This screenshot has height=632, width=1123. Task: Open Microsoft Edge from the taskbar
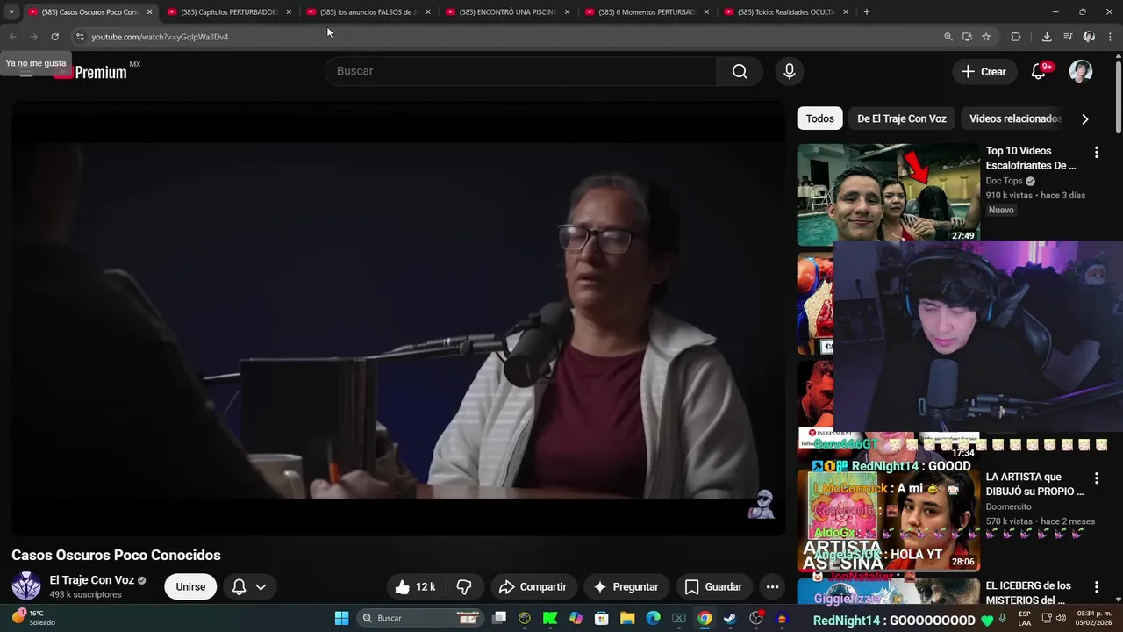[x=653, y=618]
